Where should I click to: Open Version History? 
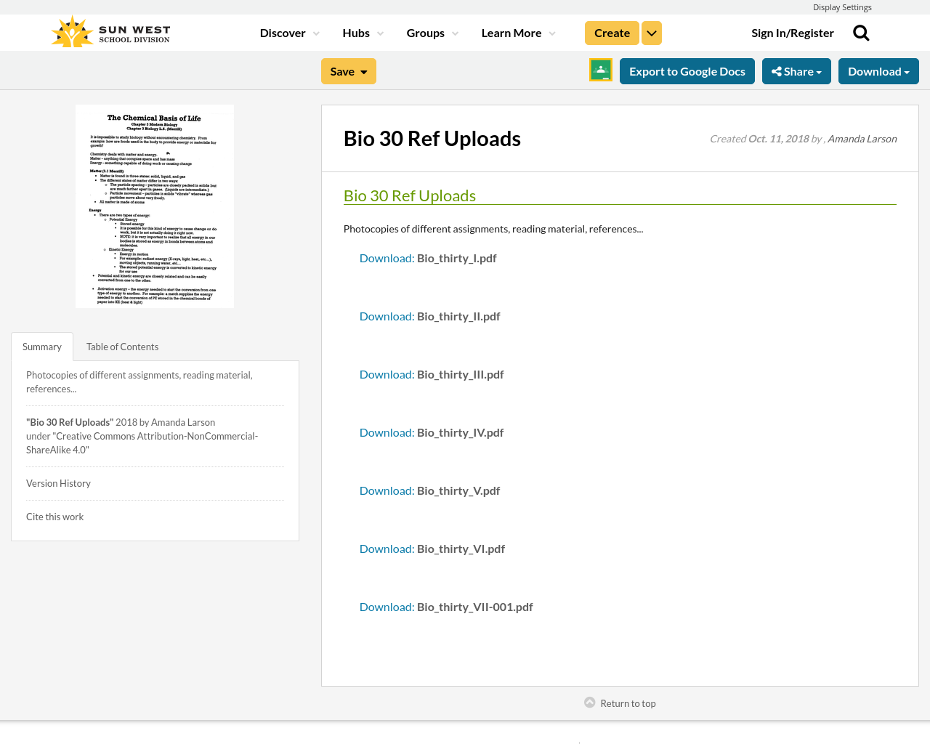pyautogui.click(x=58, y=482)
